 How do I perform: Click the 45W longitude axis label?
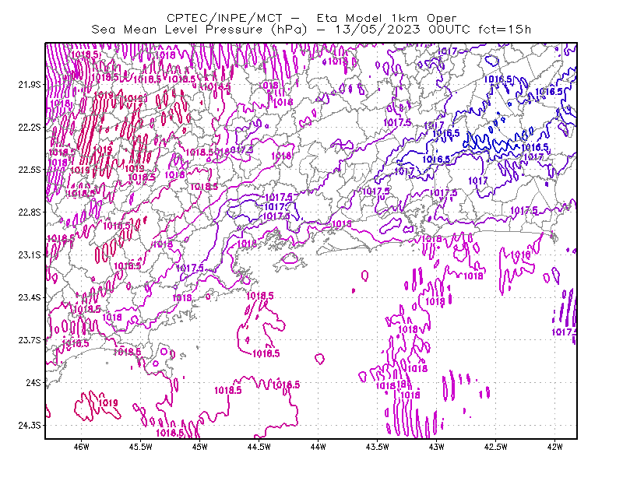[200, 447]
